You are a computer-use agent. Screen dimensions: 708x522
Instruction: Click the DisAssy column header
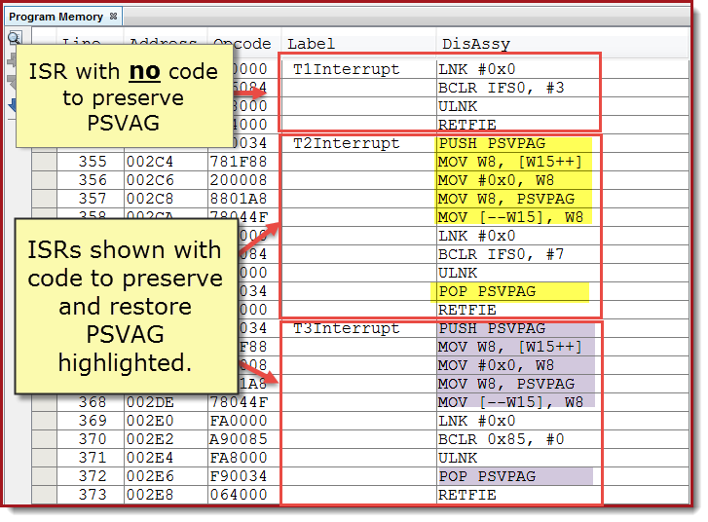click(x=475, y=44)
